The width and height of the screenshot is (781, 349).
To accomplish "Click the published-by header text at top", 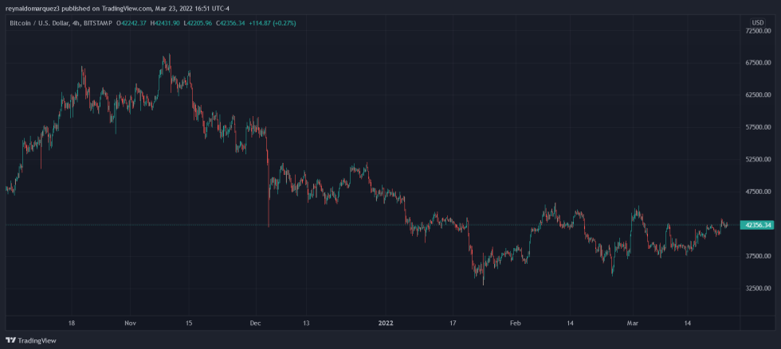I will point(118,8).
